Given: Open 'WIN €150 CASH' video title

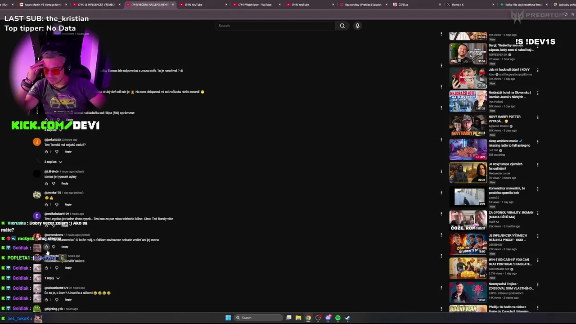Looking at the screenshot, I should click(x=511, y=262).
